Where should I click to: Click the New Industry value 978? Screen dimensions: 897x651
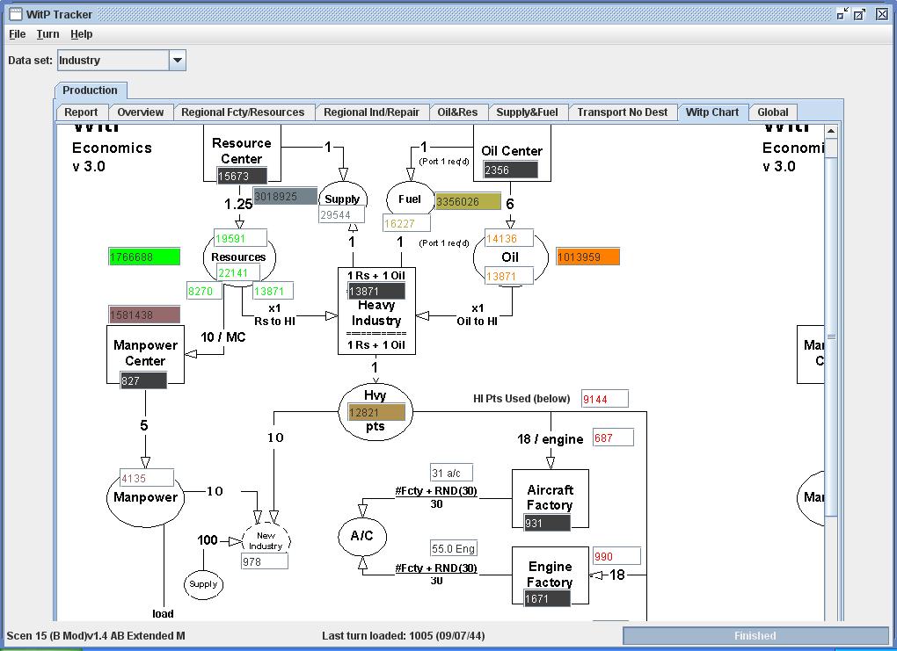[265, 561]
